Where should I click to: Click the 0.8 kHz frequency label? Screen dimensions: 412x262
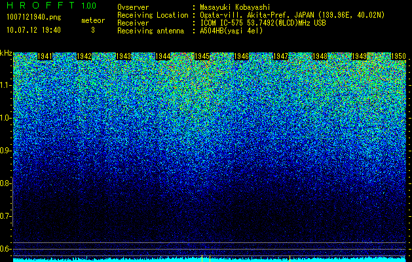(5, 183)
